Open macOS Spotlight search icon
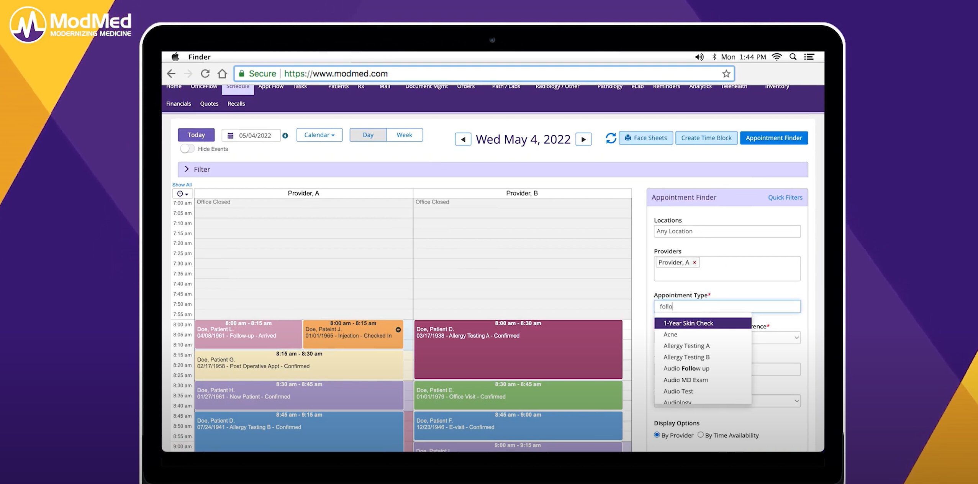This screenshot has height=484, width=978. tap(793, 57)
